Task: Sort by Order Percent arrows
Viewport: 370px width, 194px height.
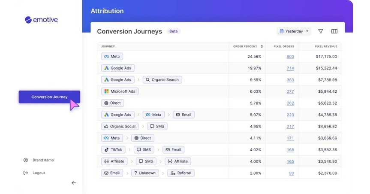Action: pyautogui.click(x=262, y=46)
